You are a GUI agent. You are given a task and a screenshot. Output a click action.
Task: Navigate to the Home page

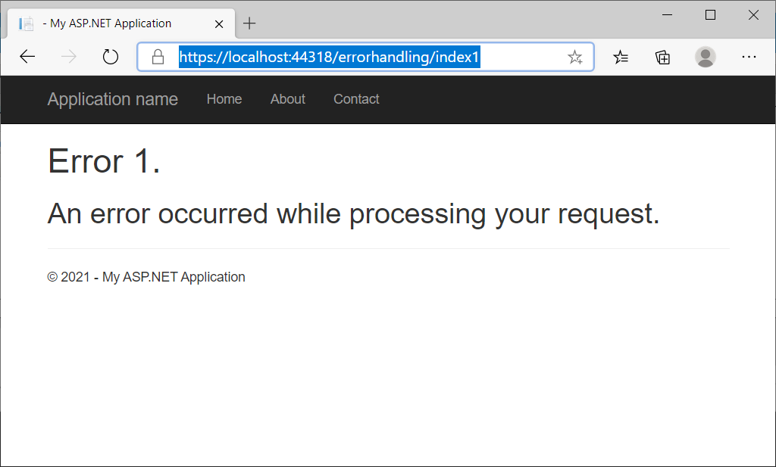(x=224, y=99)
